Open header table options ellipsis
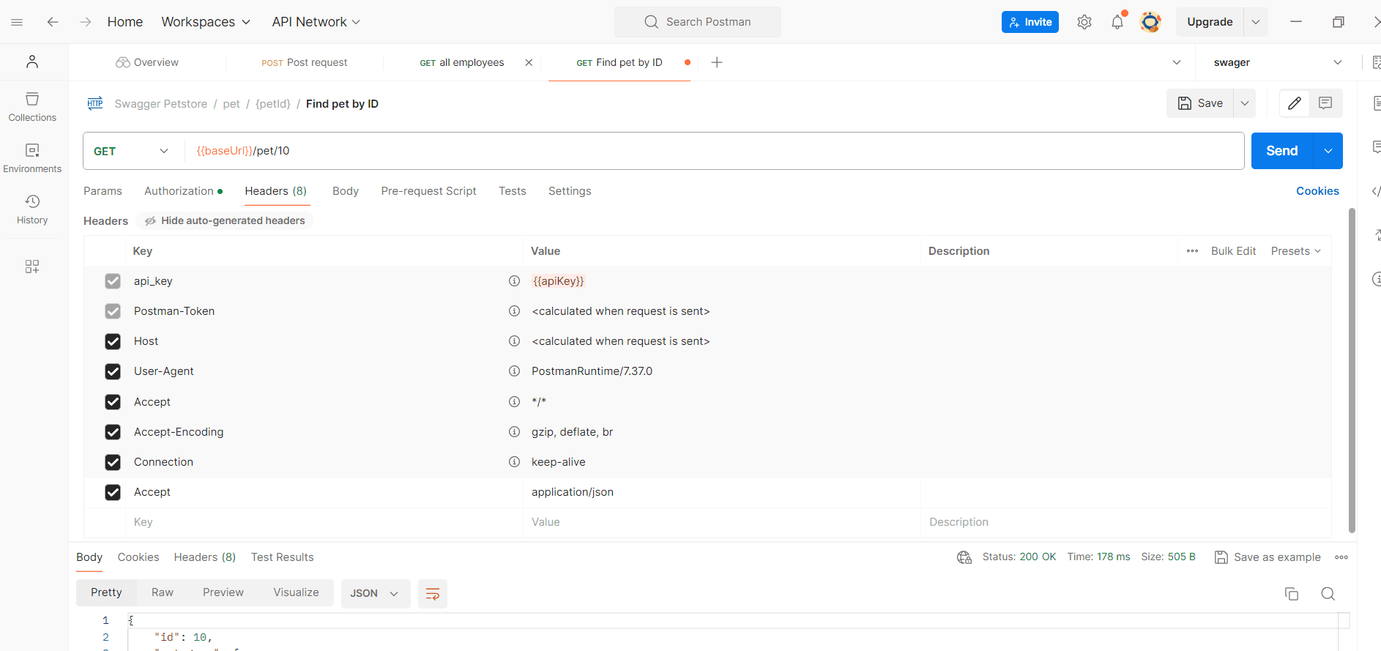Viewport: 1381px width, 651px height. [1192, 251]
